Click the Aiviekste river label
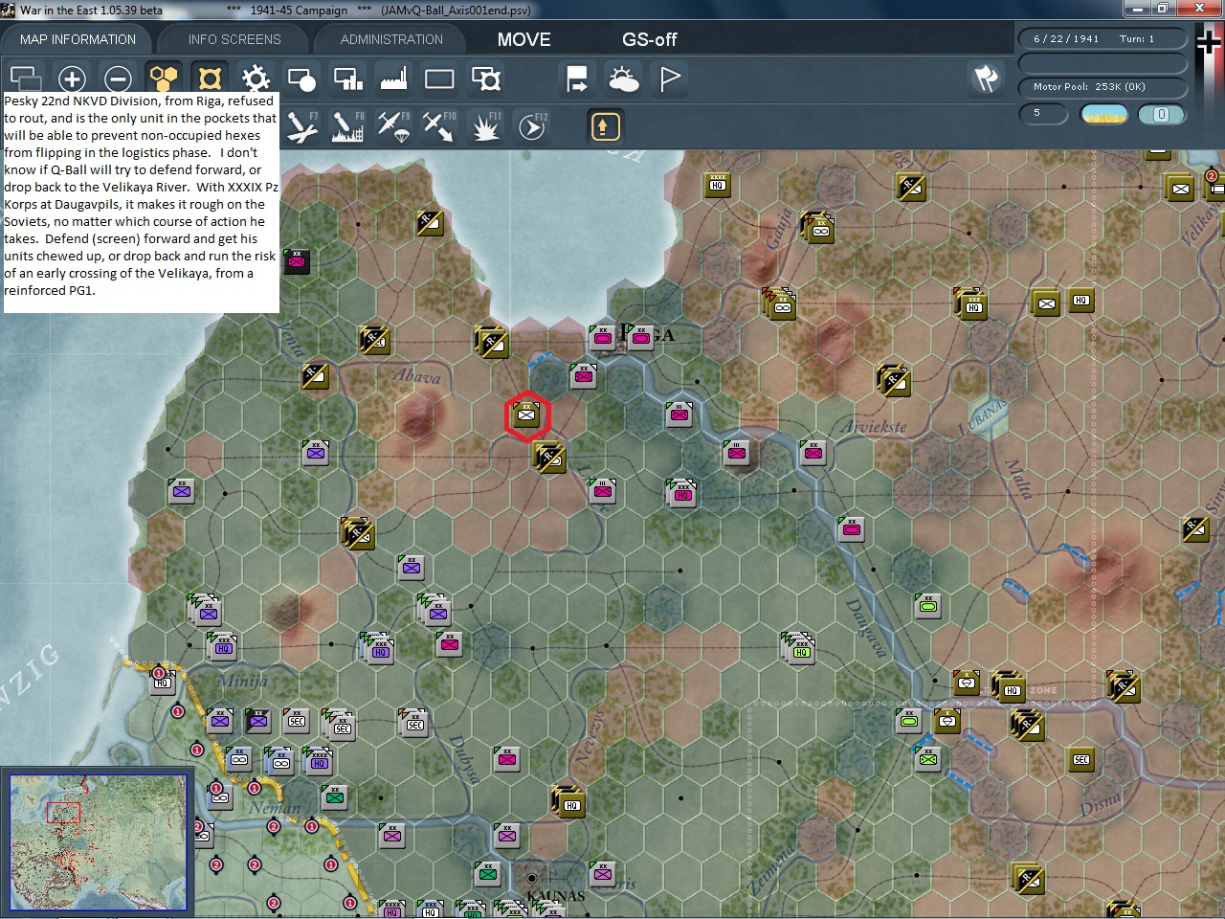 coord(875,426)
